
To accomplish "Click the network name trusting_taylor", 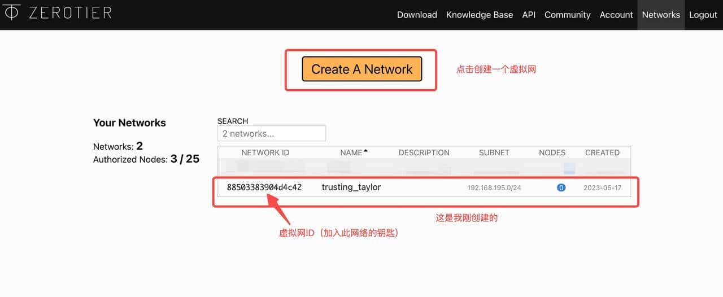I will pyautogui.click(x=351, y=187).
